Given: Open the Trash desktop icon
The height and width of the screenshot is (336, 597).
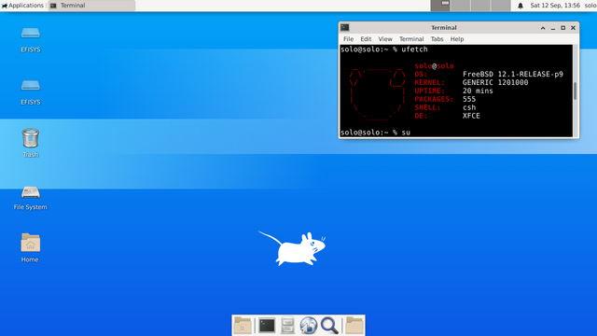Looking at the screenshot, I should (31, 138).
